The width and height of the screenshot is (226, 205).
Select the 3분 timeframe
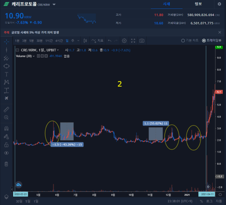24,41
